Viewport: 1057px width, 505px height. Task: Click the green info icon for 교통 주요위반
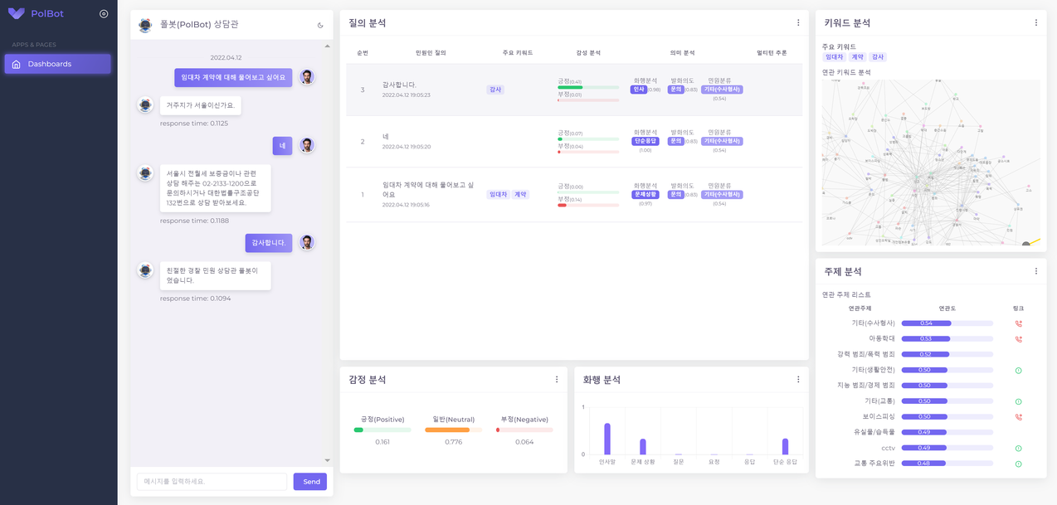[x=1019, y=464]
